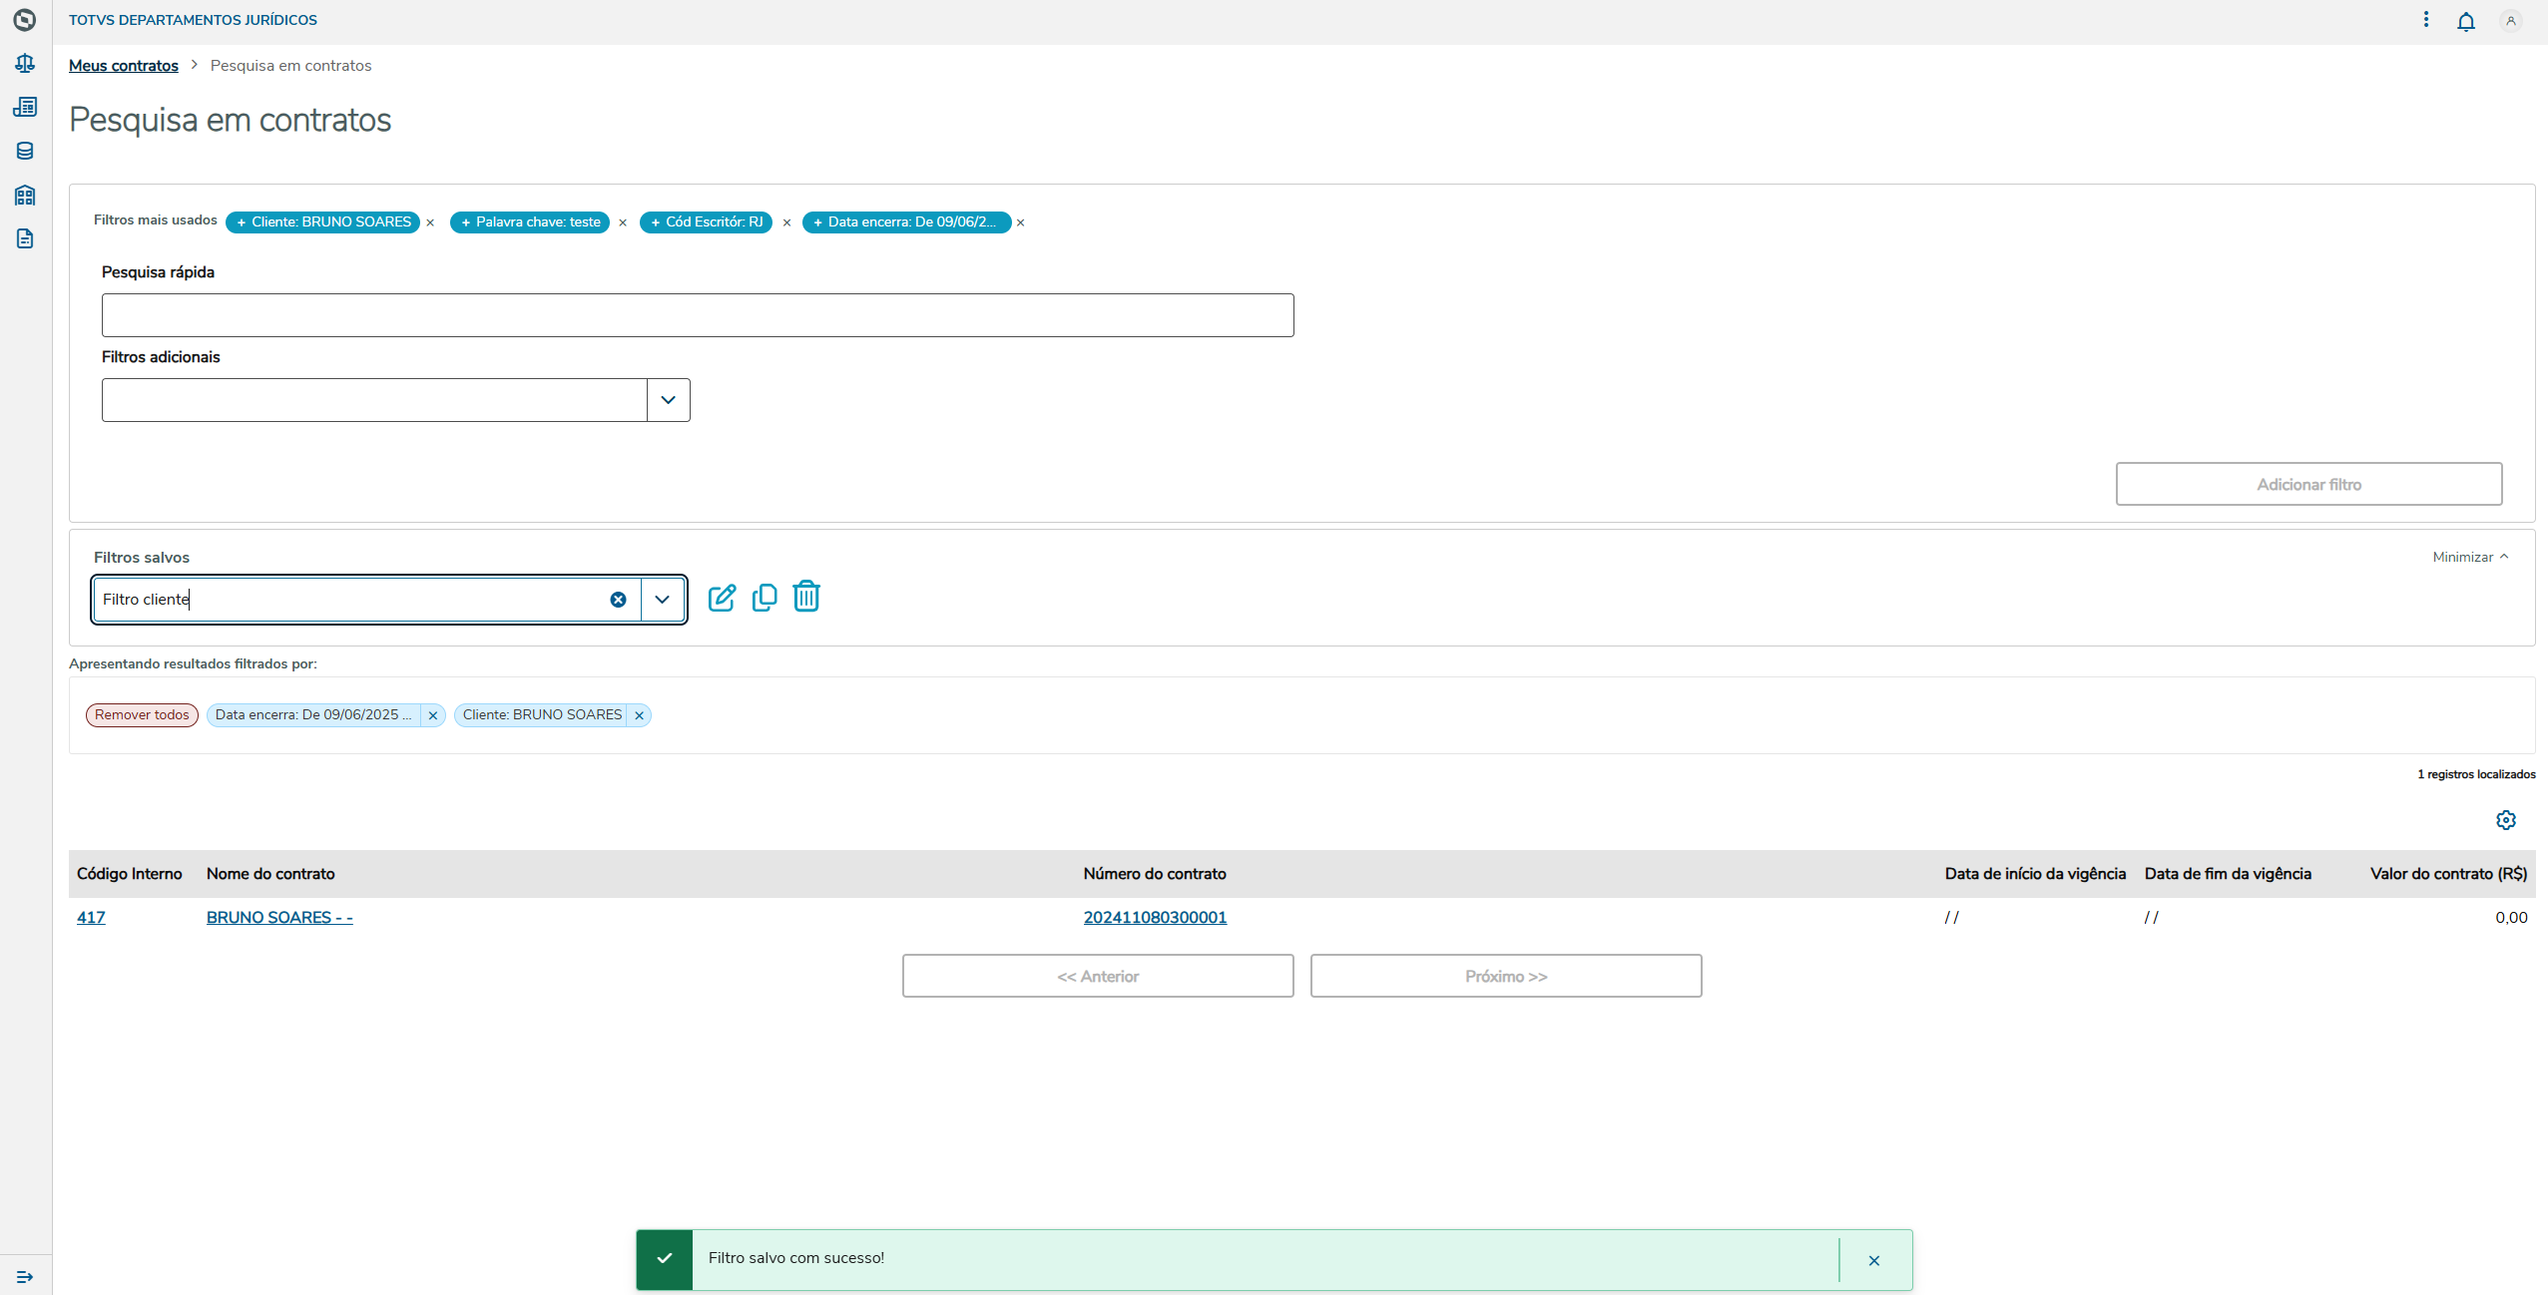
Task: Open contract number 202411080300001
Action: 1155,917
